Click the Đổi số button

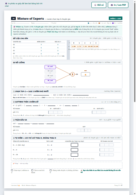tap(99, 5)
